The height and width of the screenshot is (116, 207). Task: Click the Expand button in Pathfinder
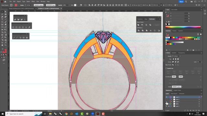(157, 25)
